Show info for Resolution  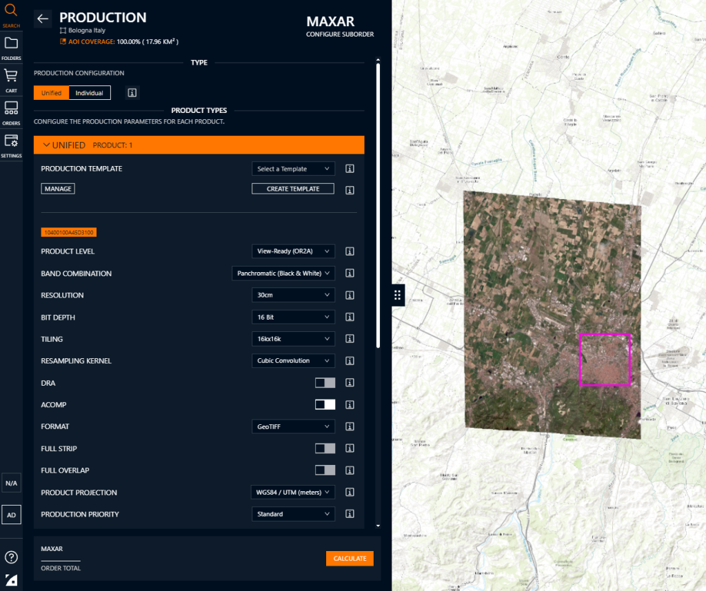pos(350,295)
